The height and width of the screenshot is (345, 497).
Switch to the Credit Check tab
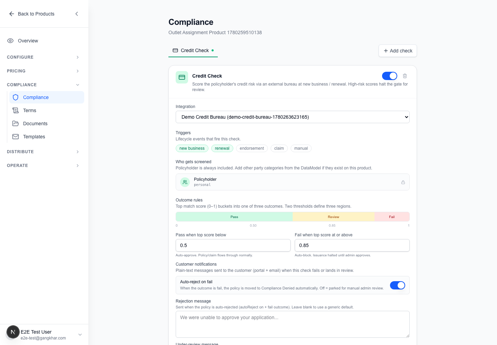(193, 50)
